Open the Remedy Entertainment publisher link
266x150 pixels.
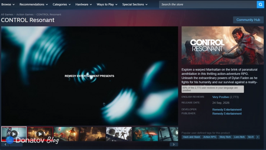click(x=227, y=113)
